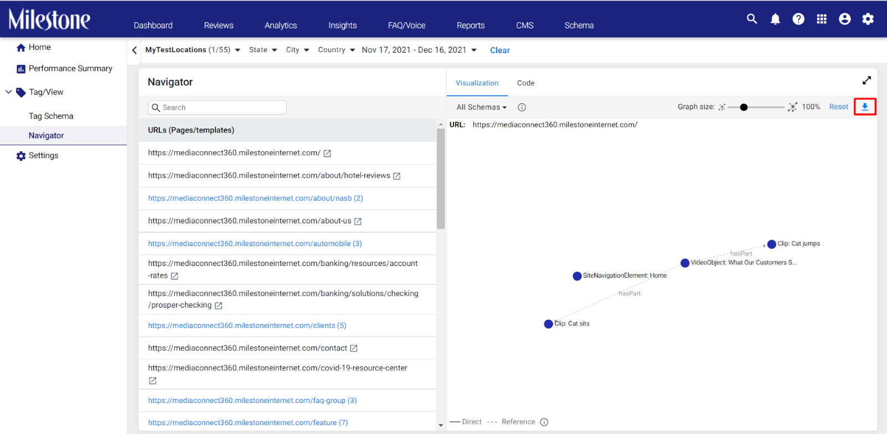
Task: Open the search magnifier in the top bar
Action: point(752,19)
